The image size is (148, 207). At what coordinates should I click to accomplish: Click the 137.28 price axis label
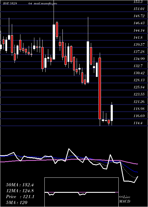[139, 52]
